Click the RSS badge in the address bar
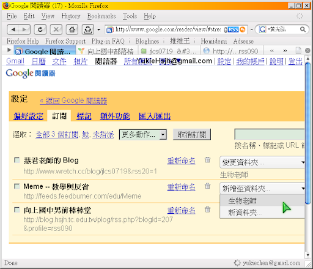 pos(233,30)
